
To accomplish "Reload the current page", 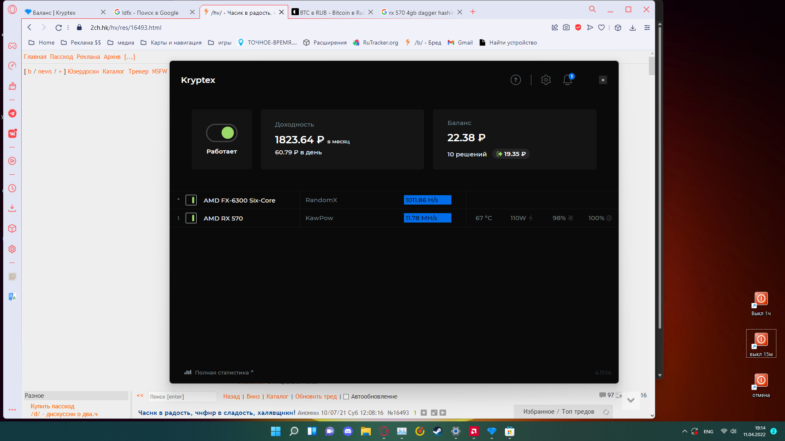I will click(58, 27).
